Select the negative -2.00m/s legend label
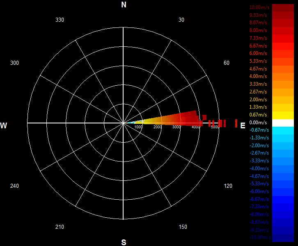Viewport: 298px width, 246px height. [259, 146]
